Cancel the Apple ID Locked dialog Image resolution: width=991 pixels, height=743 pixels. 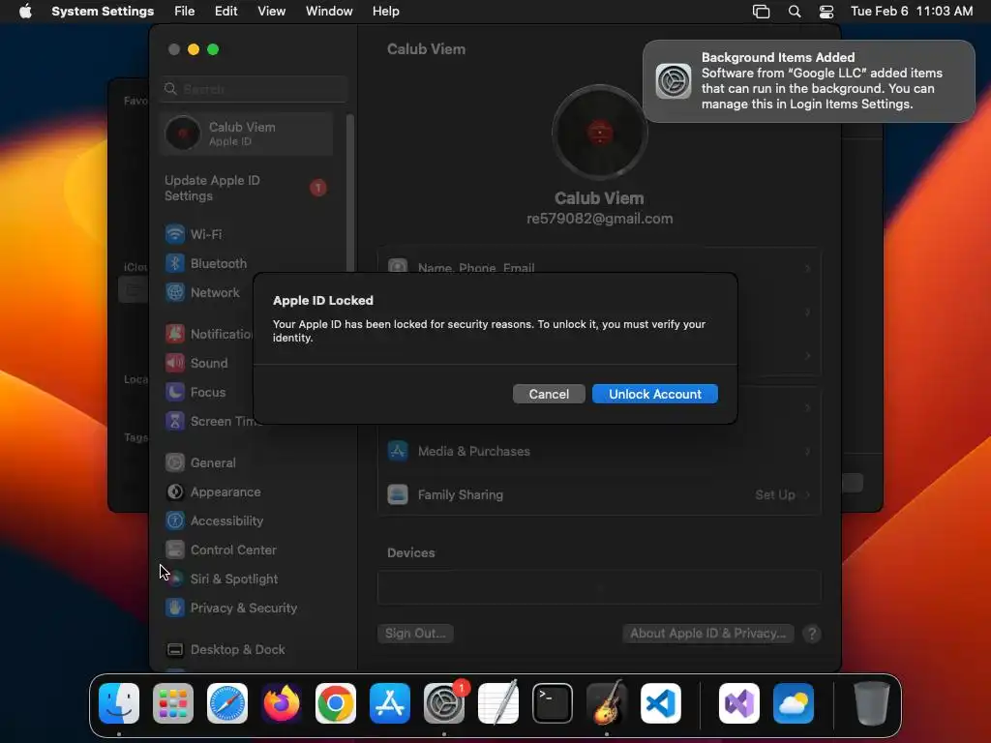549,395
